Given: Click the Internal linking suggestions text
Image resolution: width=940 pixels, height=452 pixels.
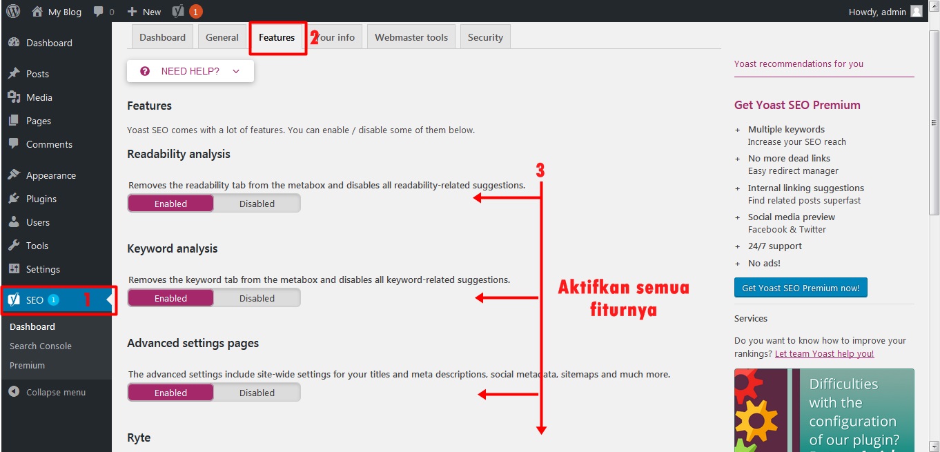Looking at the screenshot, I should click(806, 188).
